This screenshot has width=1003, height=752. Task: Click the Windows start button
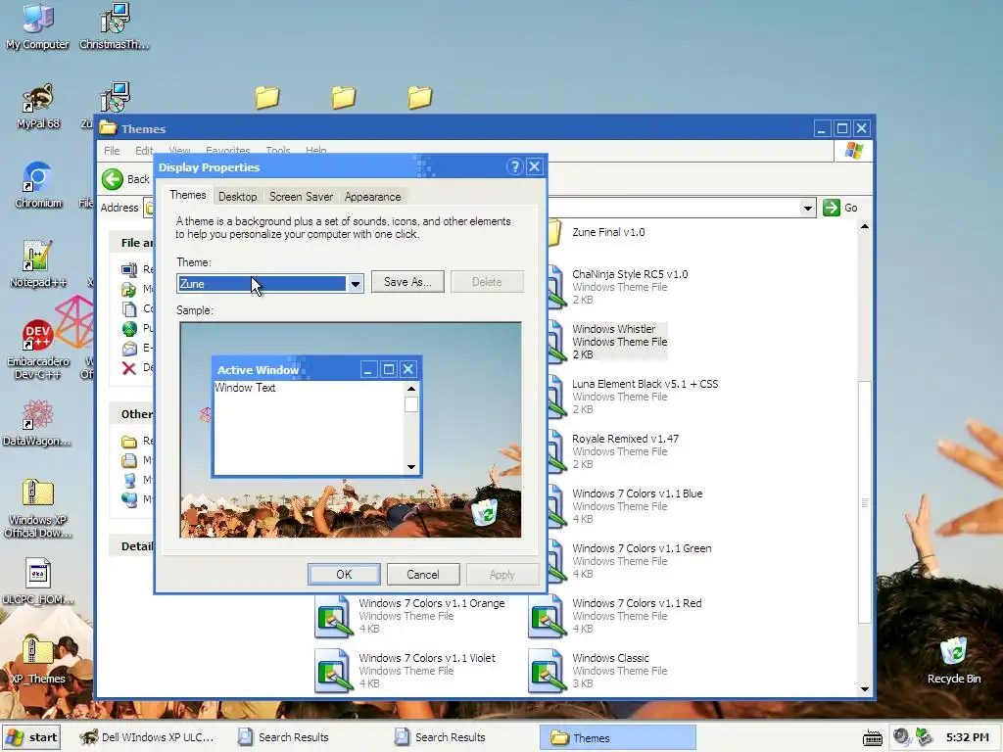point(32,737)
